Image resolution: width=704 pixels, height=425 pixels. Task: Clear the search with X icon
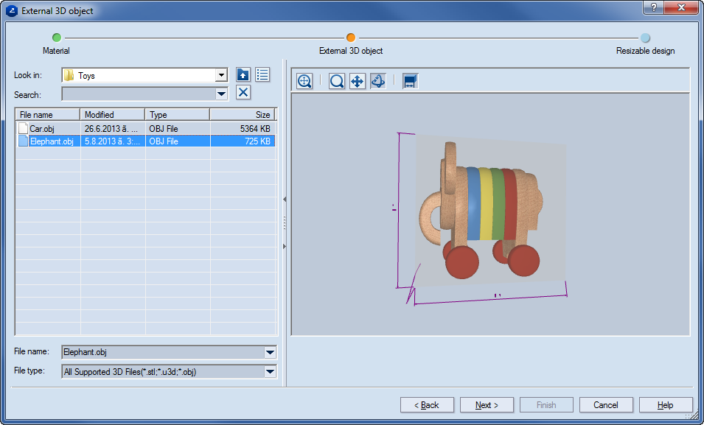tap(243, 92)
